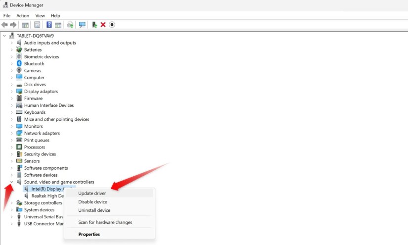408x245 pixels.
Task: Open the Help menu
Action: click(x=55, y=16)
